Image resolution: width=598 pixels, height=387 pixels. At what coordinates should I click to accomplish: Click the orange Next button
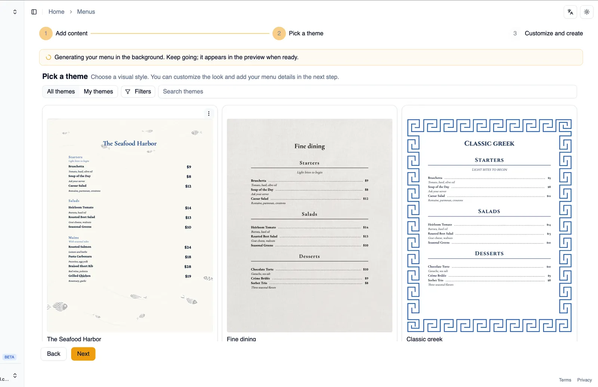83,354
